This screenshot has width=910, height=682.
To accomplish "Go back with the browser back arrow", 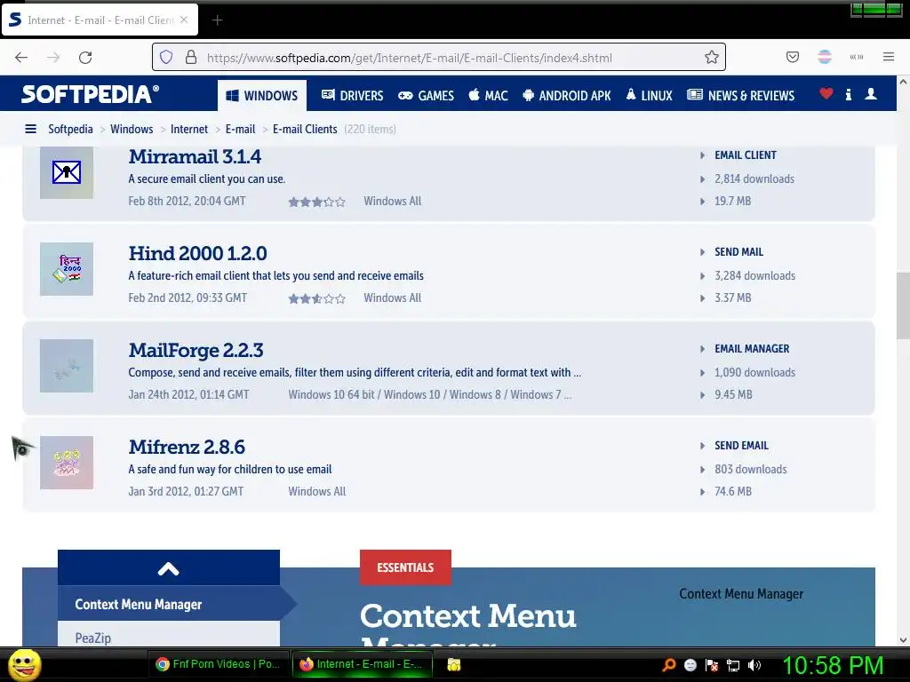I will click(x=21, y=58).
